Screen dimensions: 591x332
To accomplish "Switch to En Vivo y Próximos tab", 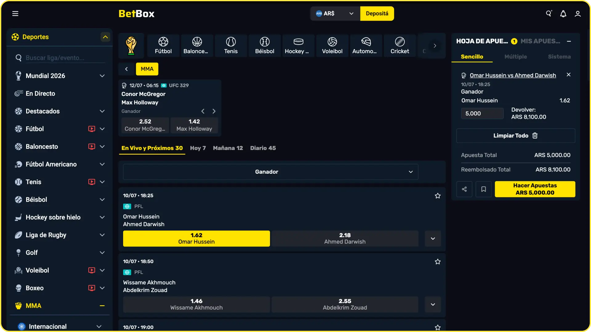I will 152,148.
